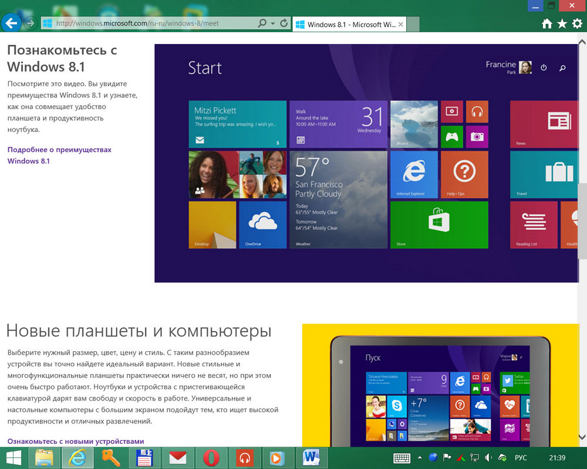587x469 pixels.
Task: Open Microsoft Word from the taskbar
Action: coord(312,458)
